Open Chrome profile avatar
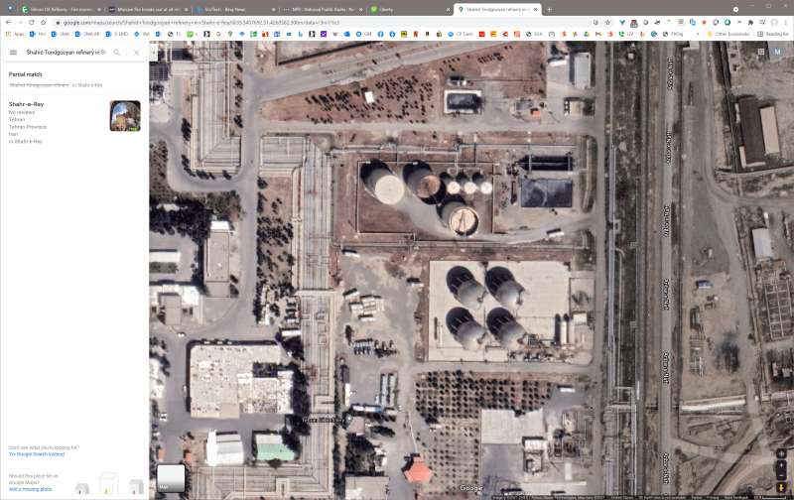This screenshot has height=500, width=794. [x=774, y=22]
